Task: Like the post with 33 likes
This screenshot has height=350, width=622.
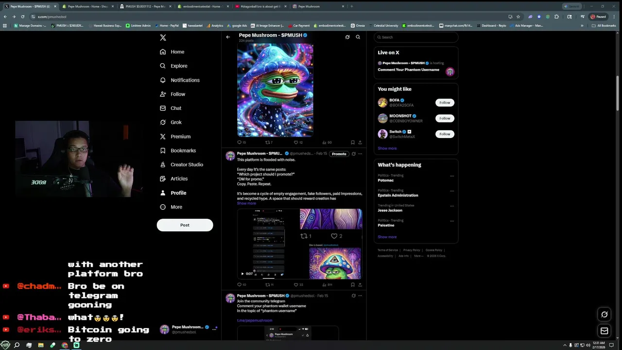Action: point(298,285)
